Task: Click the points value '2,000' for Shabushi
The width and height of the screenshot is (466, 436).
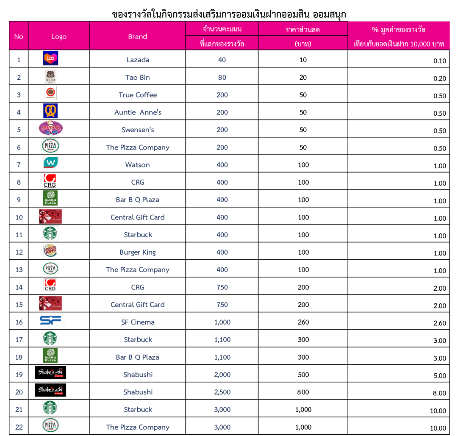Action: coord(222,375)
